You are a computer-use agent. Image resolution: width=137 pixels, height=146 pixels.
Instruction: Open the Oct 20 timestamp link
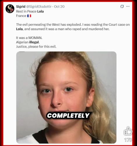click(59, 6)
